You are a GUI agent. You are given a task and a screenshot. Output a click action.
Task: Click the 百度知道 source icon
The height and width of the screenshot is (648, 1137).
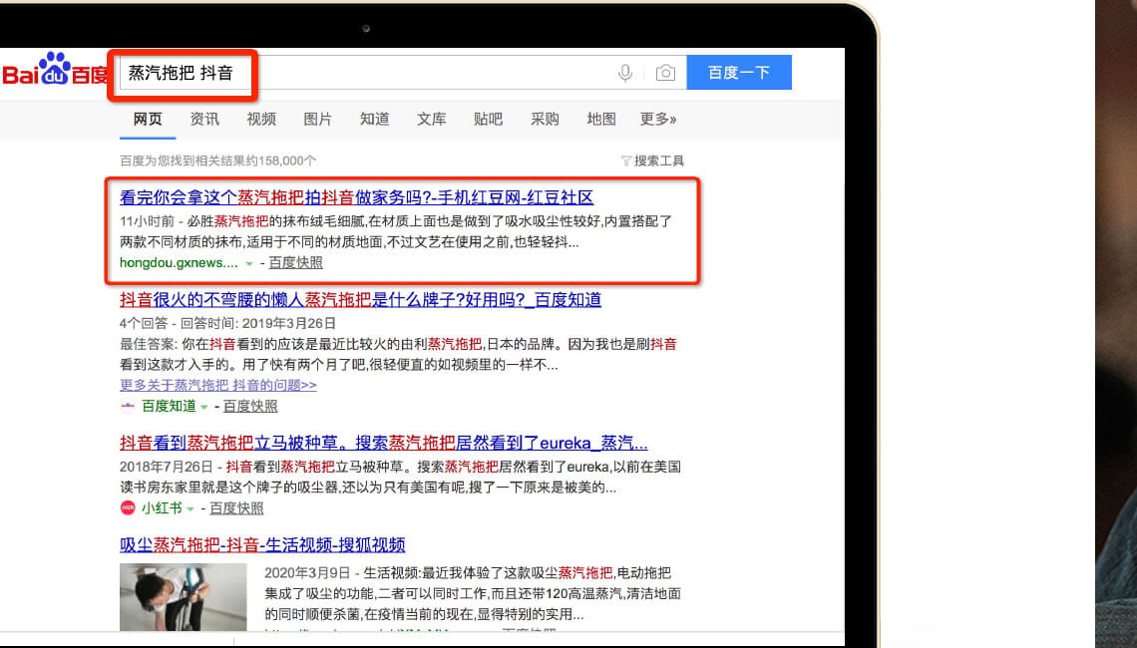[128, 407]
